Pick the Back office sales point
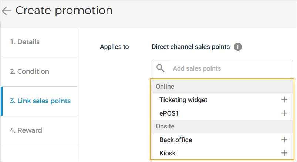Image resolution: width=297 pixels, height=162 pixels. point(176,140)
